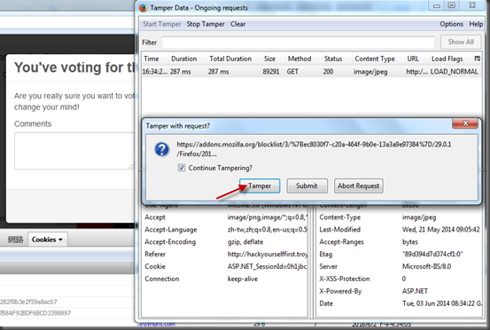Click the Show All button
490x330 pixels.
coord(461,42)
